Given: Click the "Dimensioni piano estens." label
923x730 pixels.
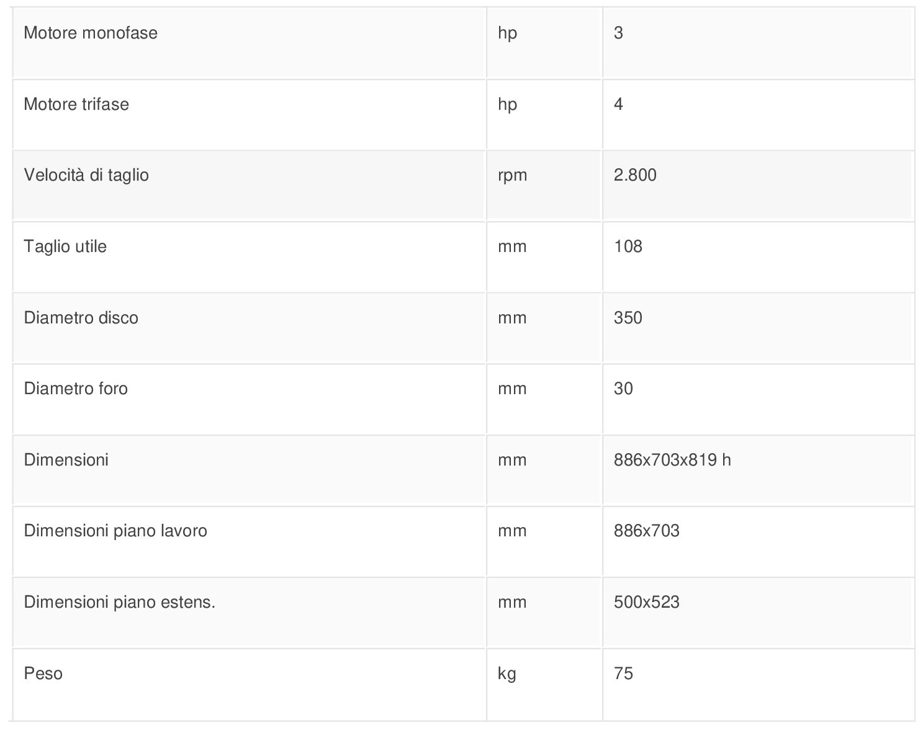Looking at the screenshot, I should (x=120, y=602).
